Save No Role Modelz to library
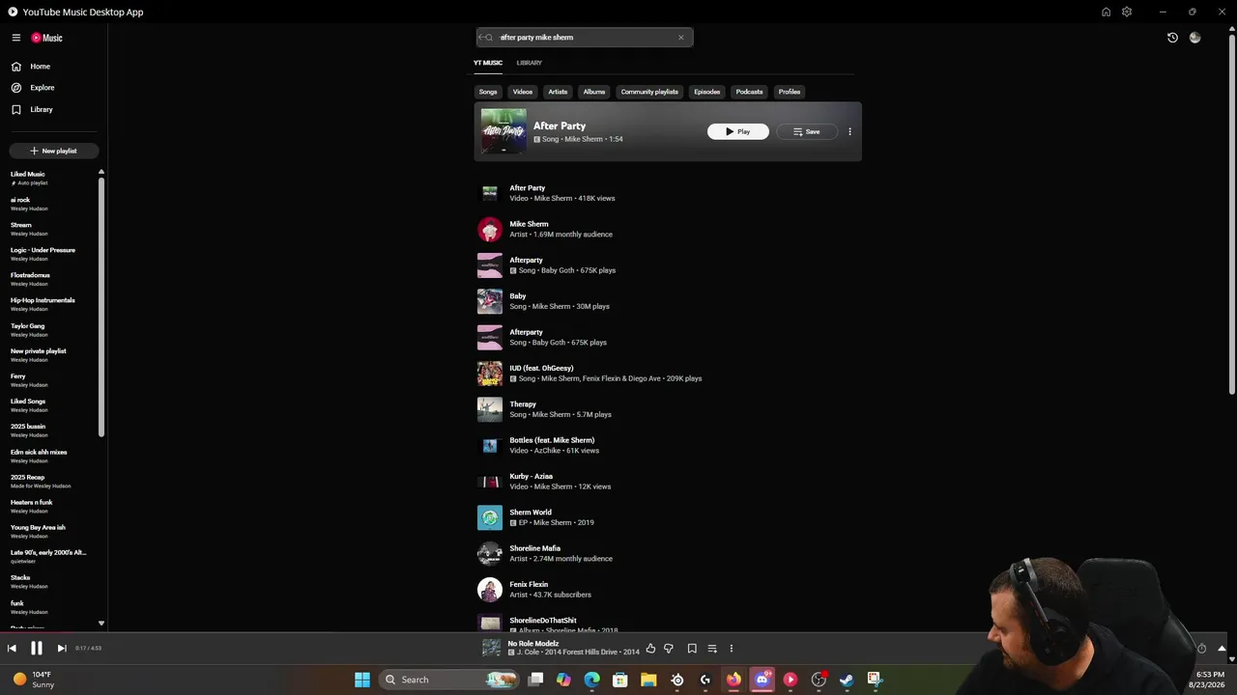Screen dimensions: 1237x695 click(x=692, y=649)
